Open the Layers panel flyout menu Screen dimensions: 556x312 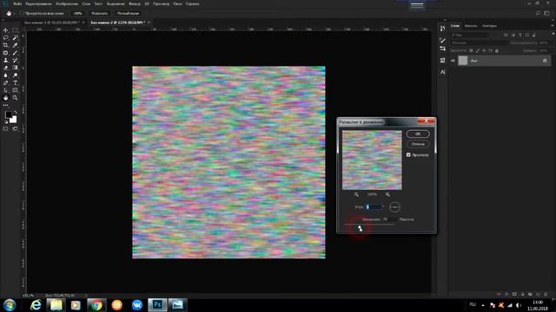tap(553, 25)
